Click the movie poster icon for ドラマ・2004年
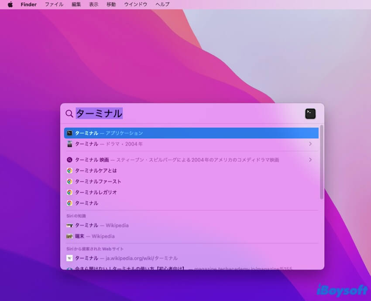The image size is (371, 301). tap(69, 144)
